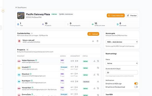Click Ursula UI's Email gate badge
The image size is (152, 96).
click(x=64, y=67)
